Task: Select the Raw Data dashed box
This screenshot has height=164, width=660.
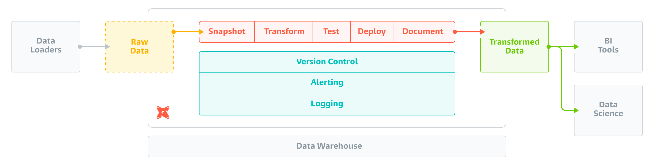Action: pyautogui.click(x=140, y=46)
